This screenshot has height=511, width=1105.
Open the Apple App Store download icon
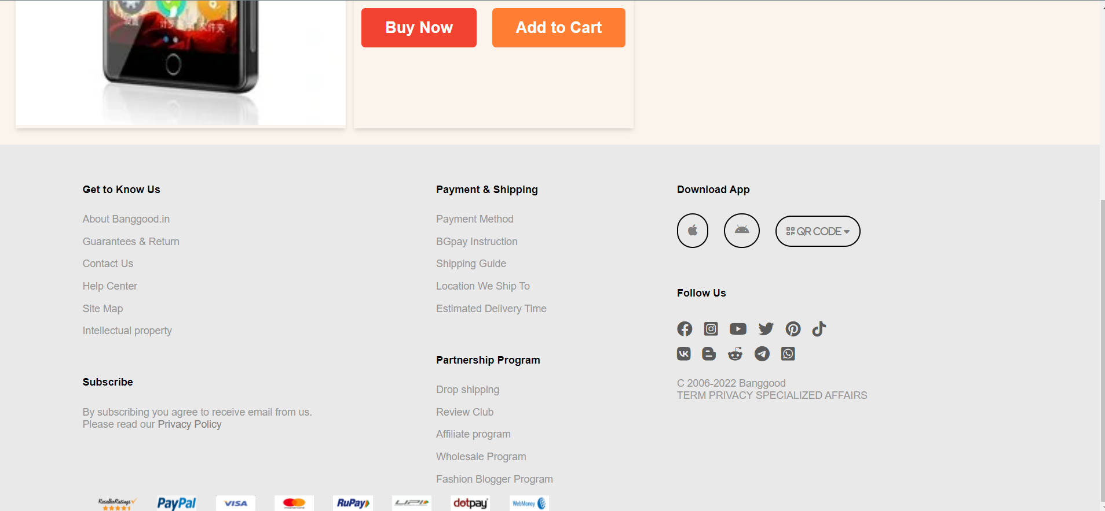pyautogui.click(x=693, y=231)
